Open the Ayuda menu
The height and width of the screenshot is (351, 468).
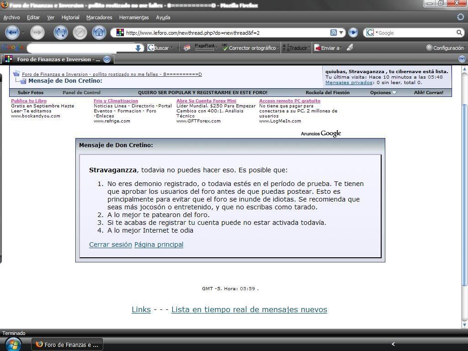(x=163, y=17)
